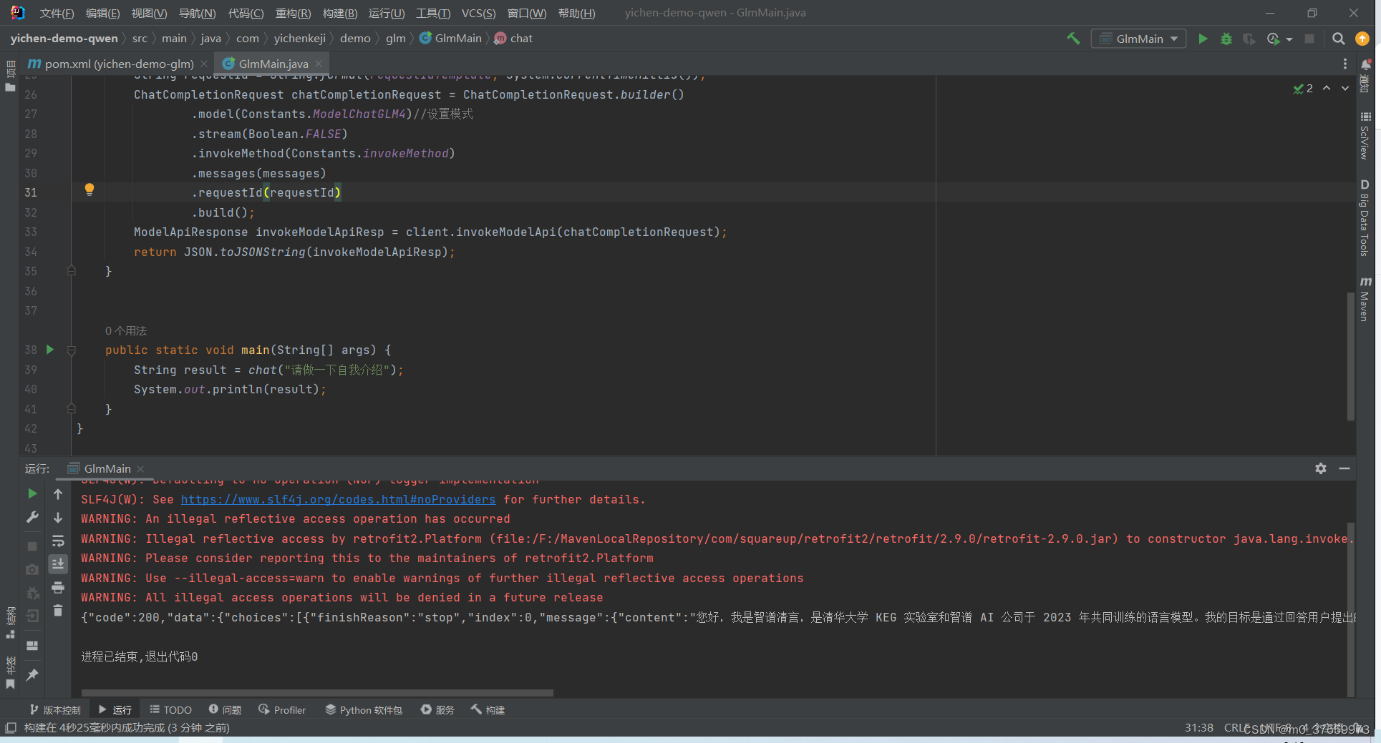Open the 文件(F) menu
This screenshot has width=1381, height=743.
(57, 13)
